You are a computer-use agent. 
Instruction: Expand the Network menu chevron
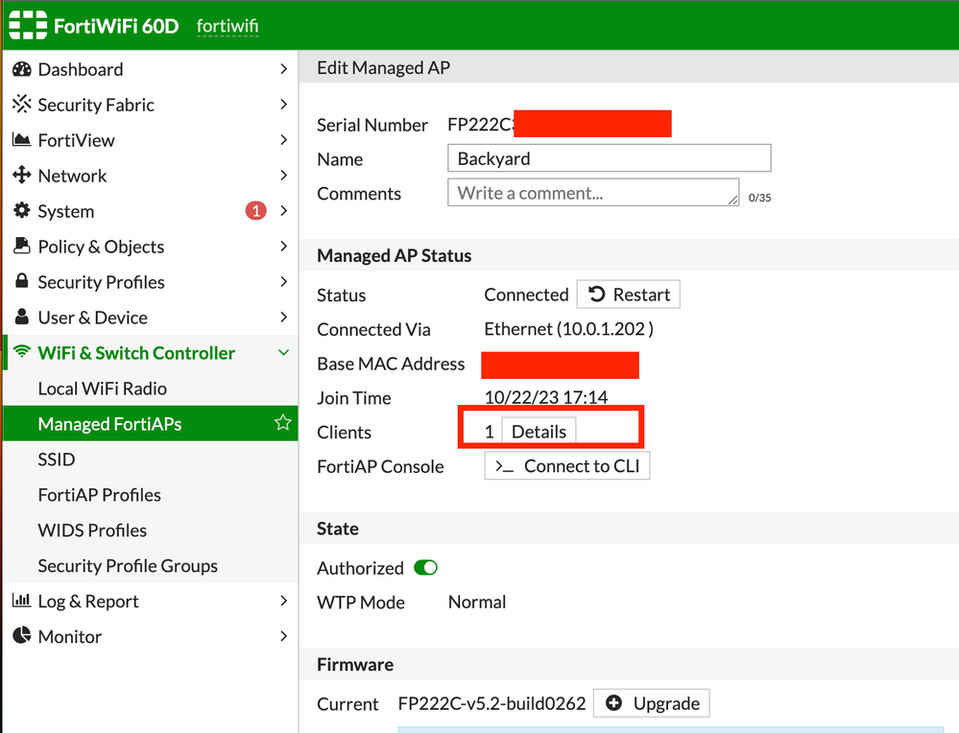[283, 176]
